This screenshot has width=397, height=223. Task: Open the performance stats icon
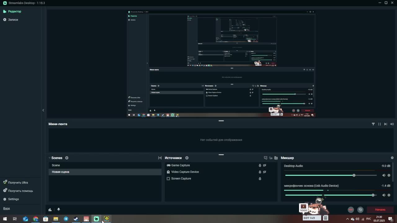[x=50, y=210]
